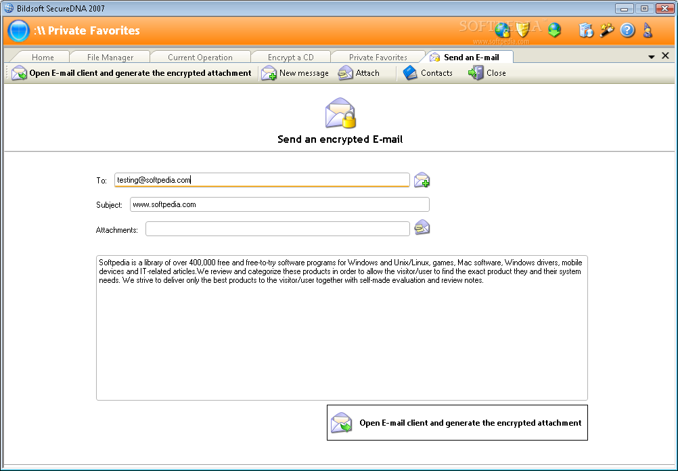The image size is (678, 471).
Task: Click the envelope icon next to To field
Action: (422, 180)
